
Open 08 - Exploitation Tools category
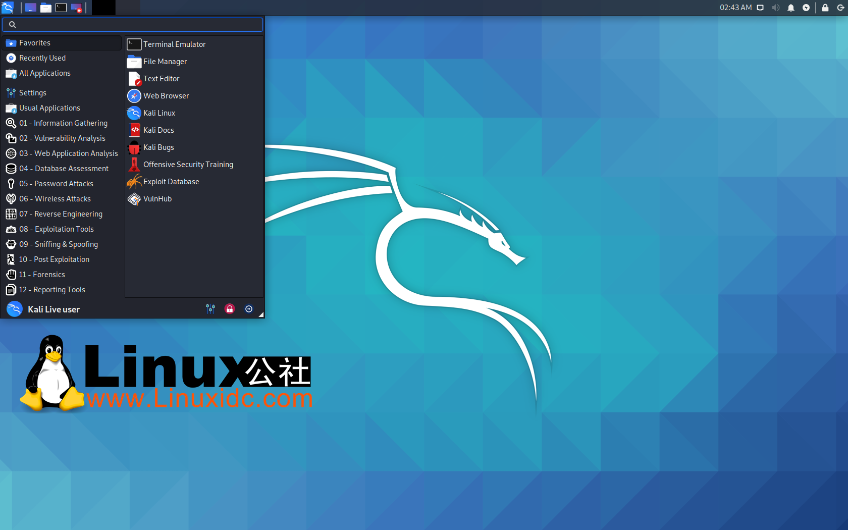[62, 229]
